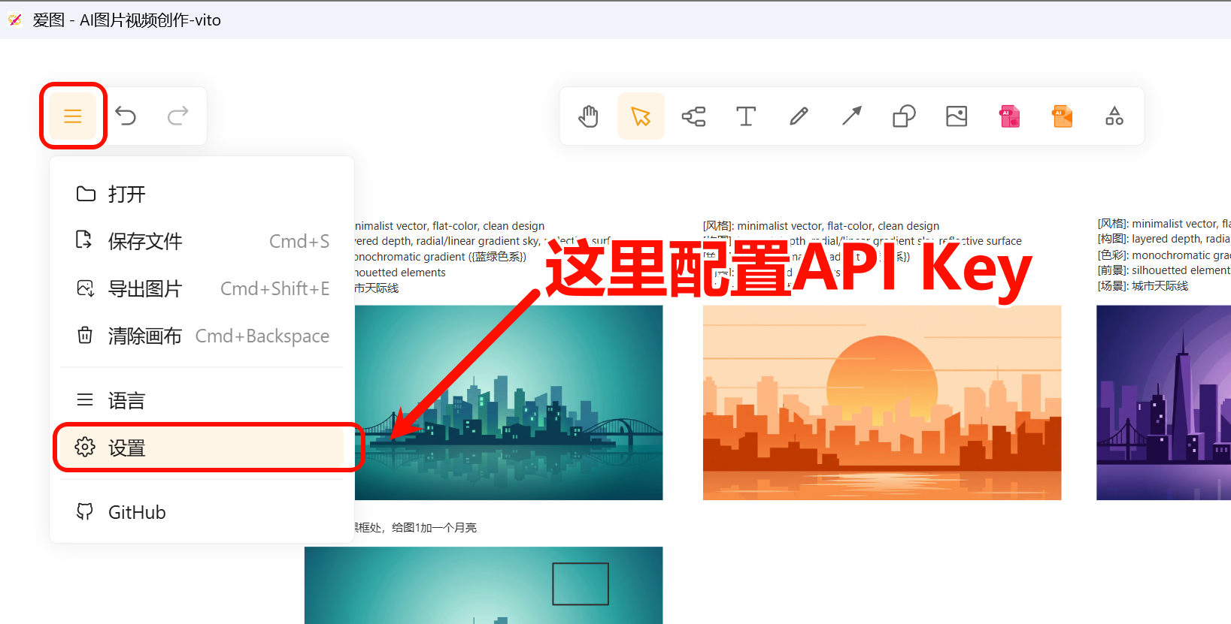Undo the last canvas action
Image resolution: width=1231 pixels, height=624 pixels.
126,116
